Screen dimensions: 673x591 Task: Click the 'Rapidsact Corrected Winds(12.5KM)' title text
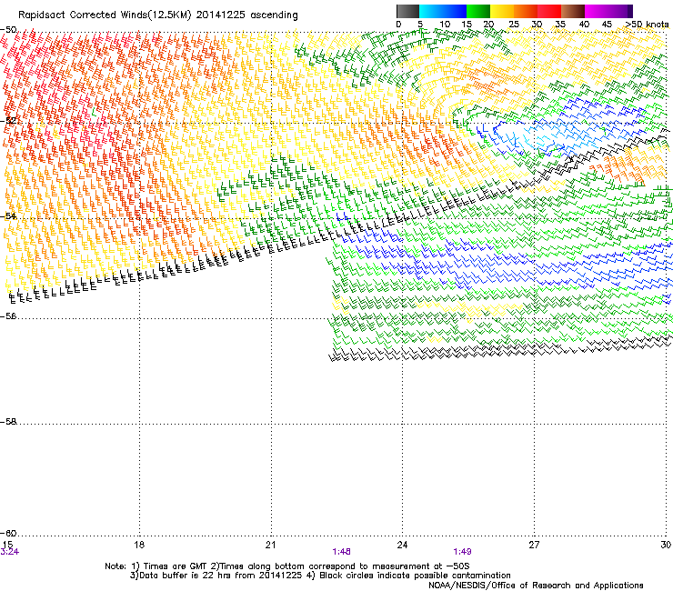tap(105, 15)
